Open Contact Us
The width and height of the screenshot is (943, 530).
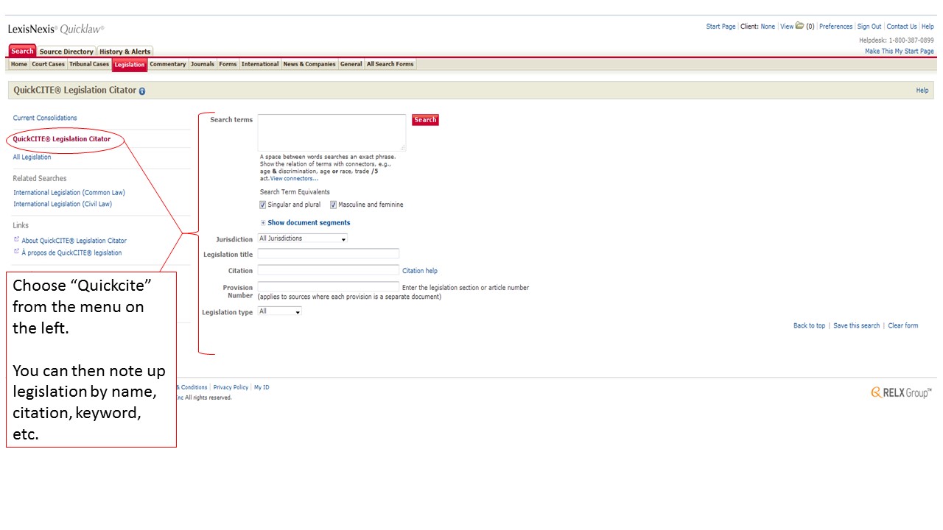pos(902,26)
